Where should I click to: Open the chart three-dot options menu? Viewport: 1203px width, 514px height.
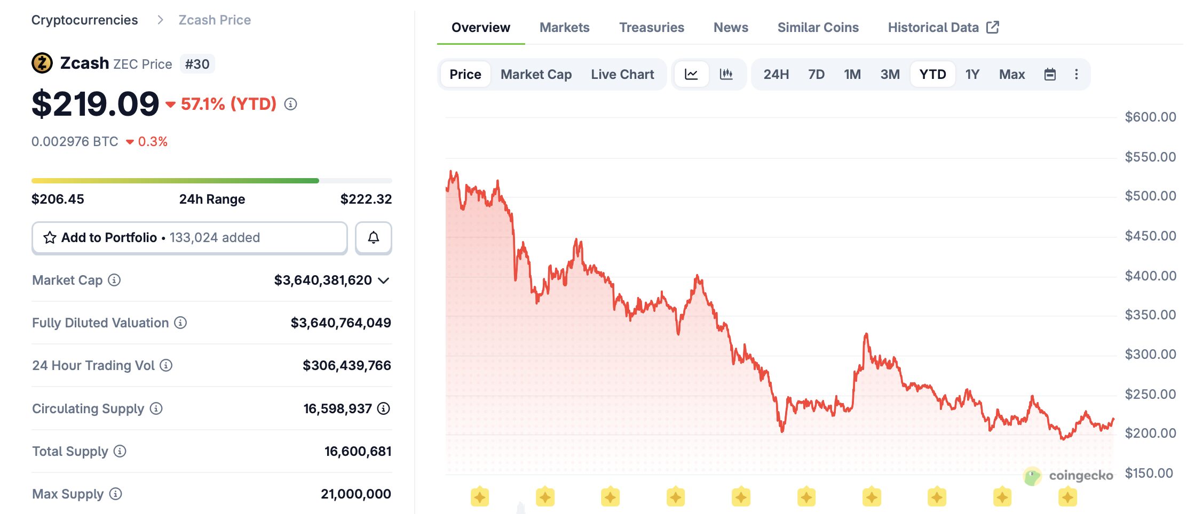coord(1076,74)
